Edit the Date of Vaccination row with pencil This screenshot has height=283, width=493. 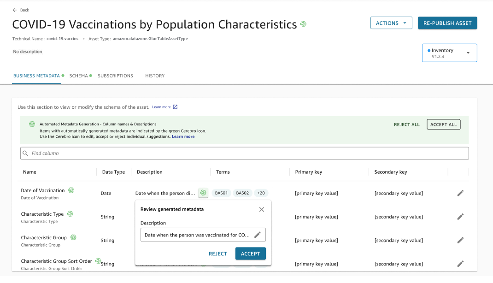tap(460, 193)
